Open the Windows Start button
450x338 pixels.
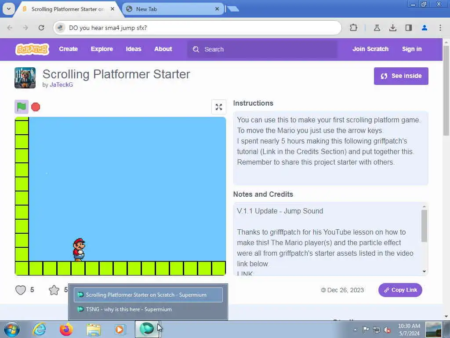pos(11,329)
